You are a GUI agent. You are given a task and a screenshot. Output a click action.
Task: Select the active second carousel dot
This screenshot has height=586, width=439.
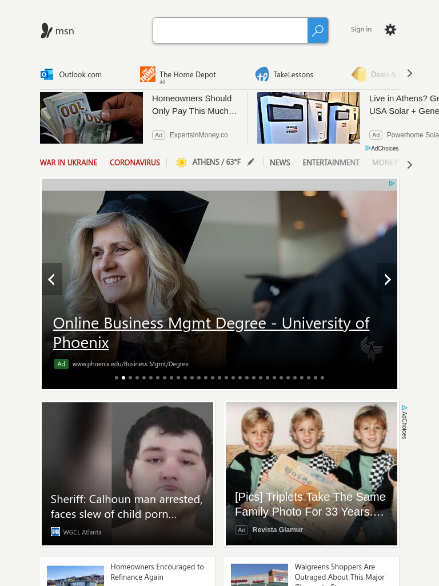[123, 378]
